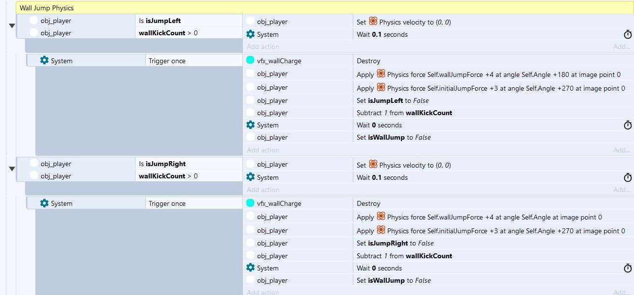Click Physics icon in lower initialJumpForce force action
Viewport: 634px width, 295px height.
click(x=381, y=230)
